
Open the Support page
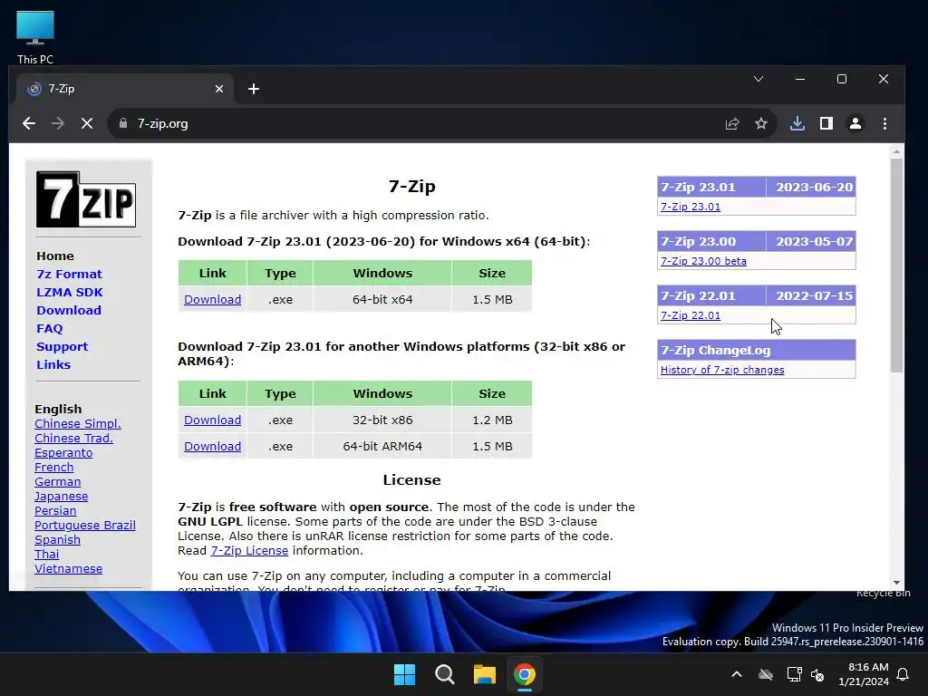coord(63,346)
